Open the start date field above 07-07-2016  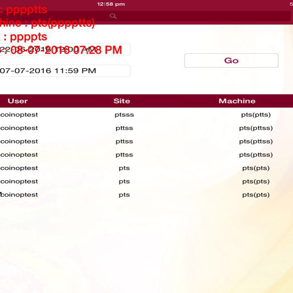(65, 50)
